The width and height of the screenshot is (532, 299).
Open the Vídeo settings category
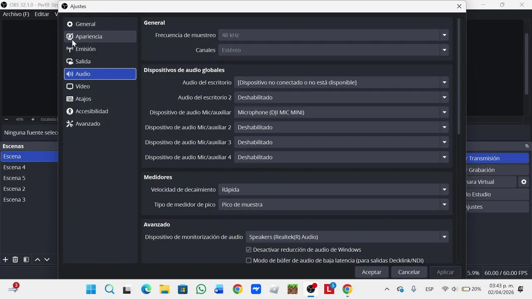[100, 86]
